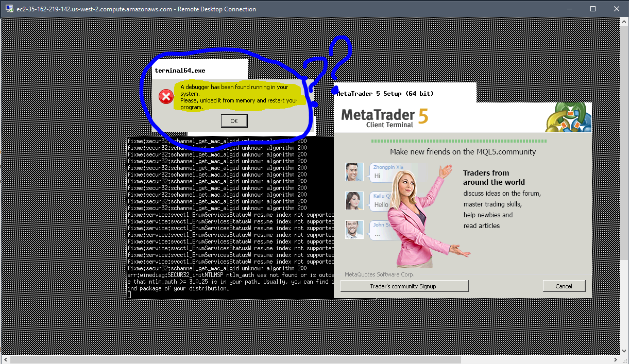The image size is (629, 364).
Task: Click the right arrow of horizontal scrollbar
Action: [x=616, y=359]
